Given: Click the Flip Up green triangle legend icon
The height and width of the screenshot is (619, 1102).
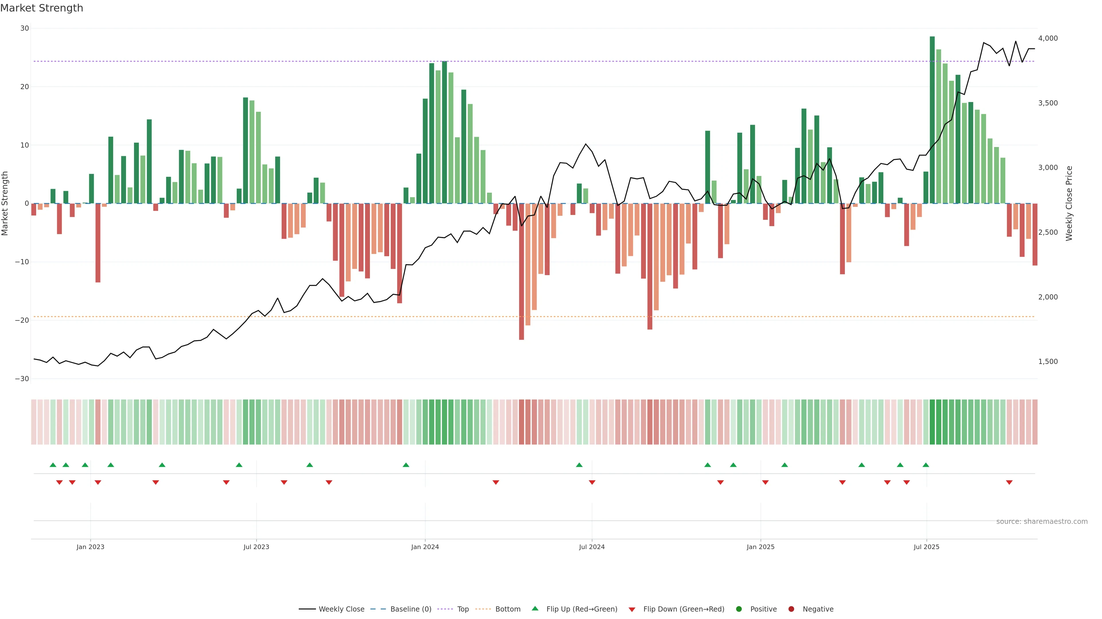Looking at the screenshot, I should click(x=535, y=608).
